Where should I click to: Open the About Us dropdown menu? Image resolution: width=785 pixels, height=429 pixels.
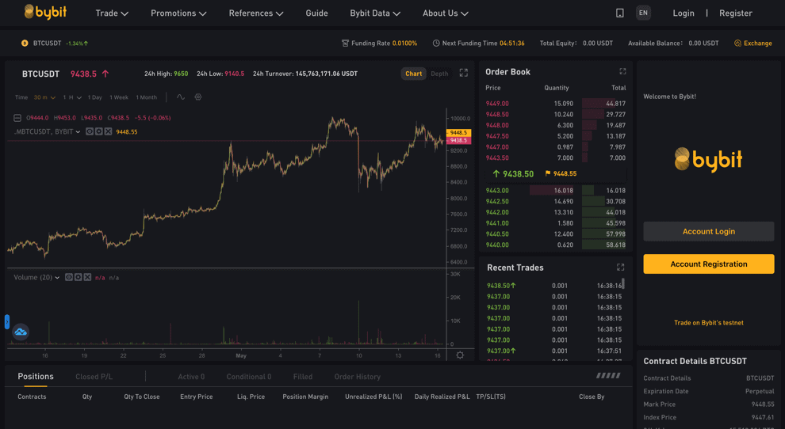[445, 13]
